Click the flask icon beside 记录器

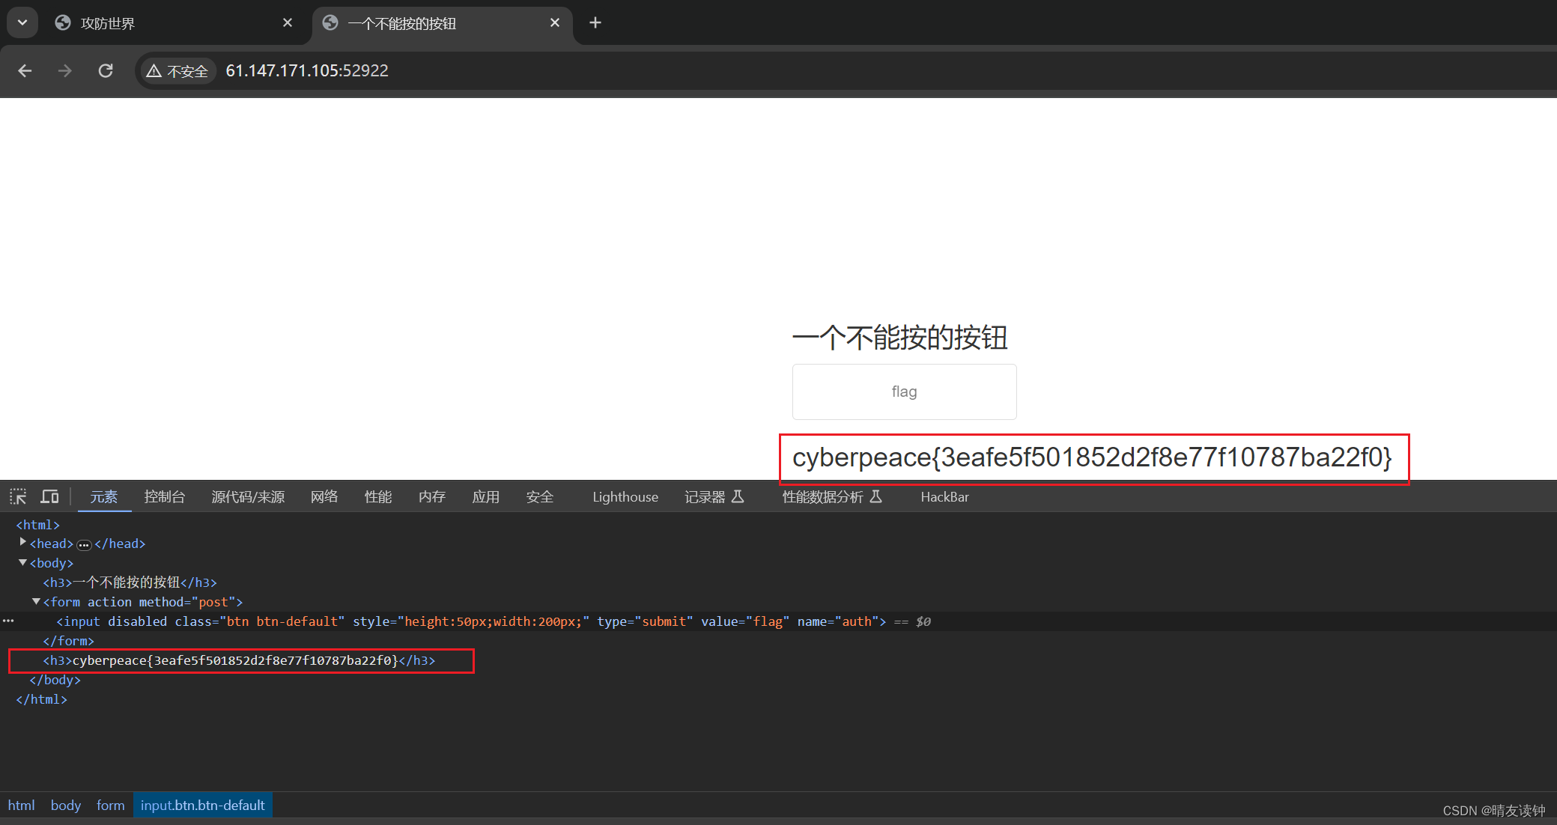click(738, 496)
